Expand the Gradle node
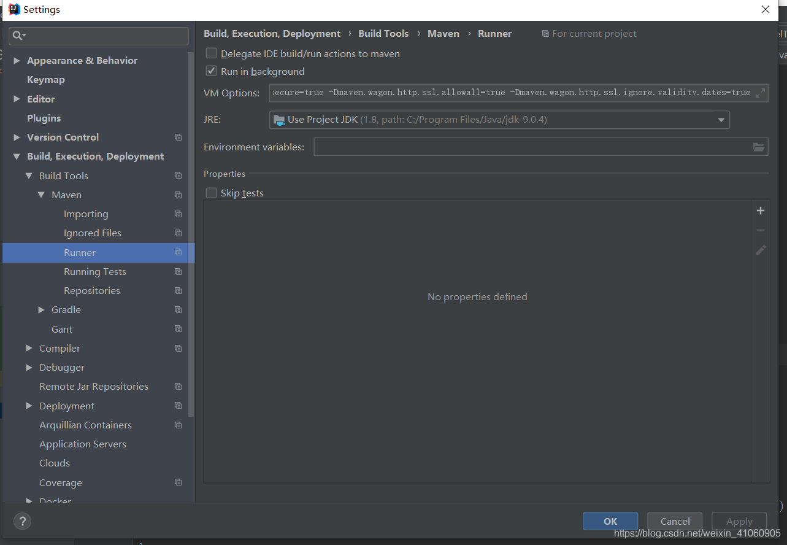Screen dimensions: 787x545 click(41, 310)
